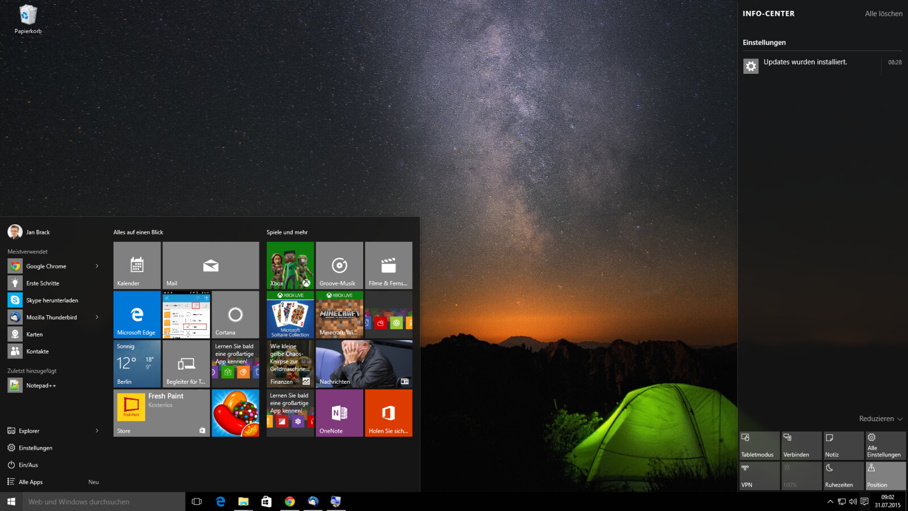The width and height of the screenshot is (908, 511).
Task: Open the monitor app on the taskbar
Action: click(336, 501)
